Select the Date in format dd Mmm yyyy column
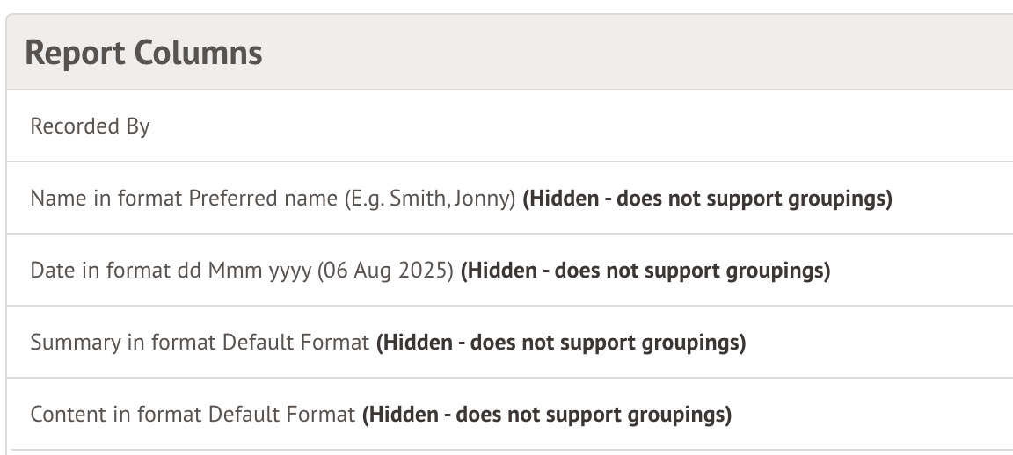The width and height of the screenshot is (1013, 455). [242, 271]
